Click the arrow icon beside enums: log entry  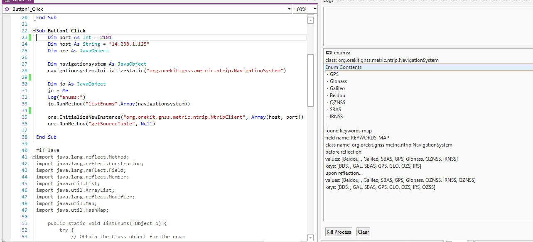point(329,53)
